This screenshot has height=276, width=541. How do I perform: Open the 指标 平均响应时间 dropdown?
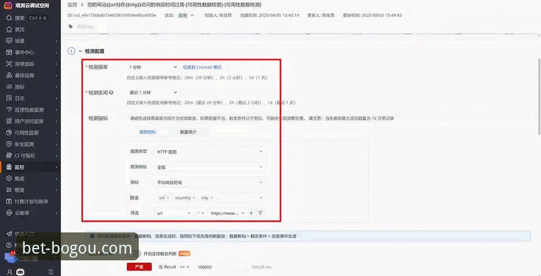pos(210,182)
